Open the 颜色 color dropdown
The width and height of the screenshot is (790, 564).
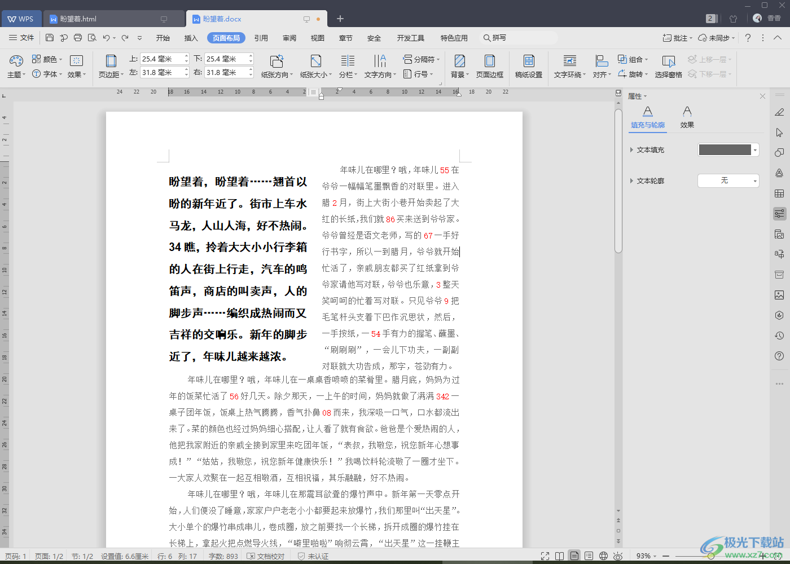pos(47,59)
